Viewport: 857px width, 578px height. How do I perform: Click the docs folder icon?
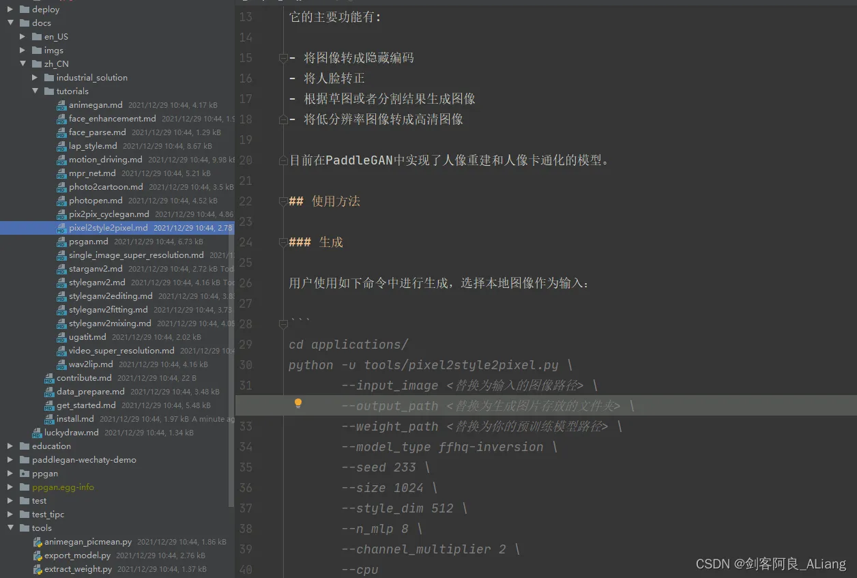pyautogui.click(x=25, y=23)
